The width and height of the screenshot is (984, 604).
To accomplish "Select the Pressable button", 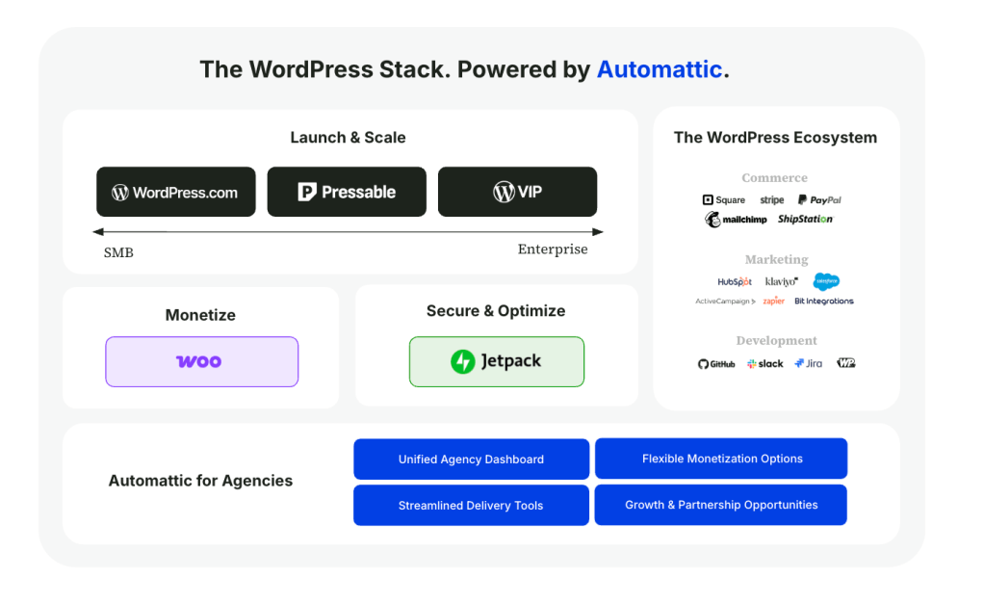I will pos(347,192).
